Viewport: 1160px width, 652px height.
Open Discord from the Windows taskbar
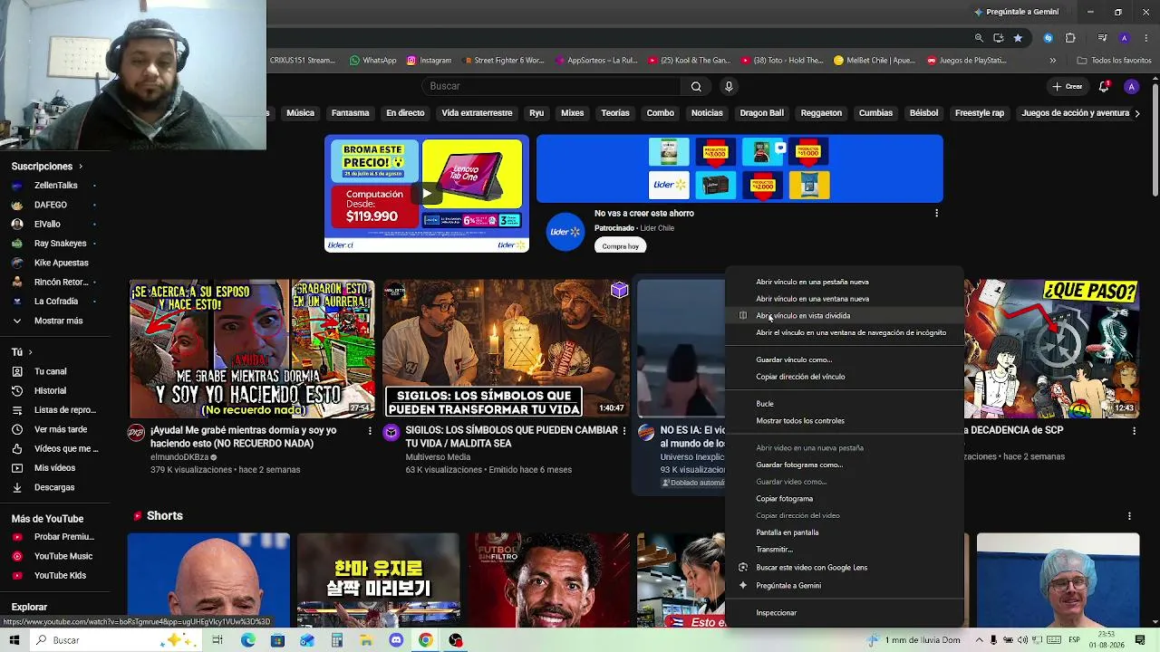click(x=396, y=640)
